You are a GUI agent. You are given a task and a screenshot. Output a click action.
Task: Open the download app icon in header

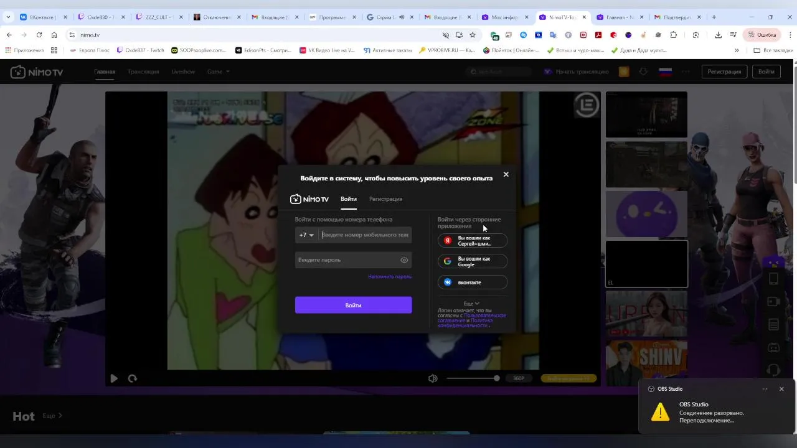[644, 72]
